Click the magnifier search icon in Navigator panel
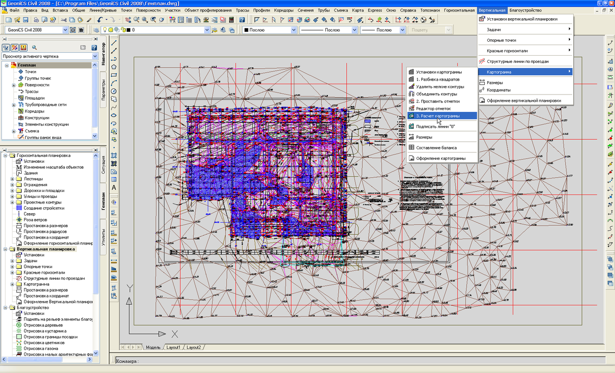The width and height of the screenshot is (615, 373). [35, 48]
